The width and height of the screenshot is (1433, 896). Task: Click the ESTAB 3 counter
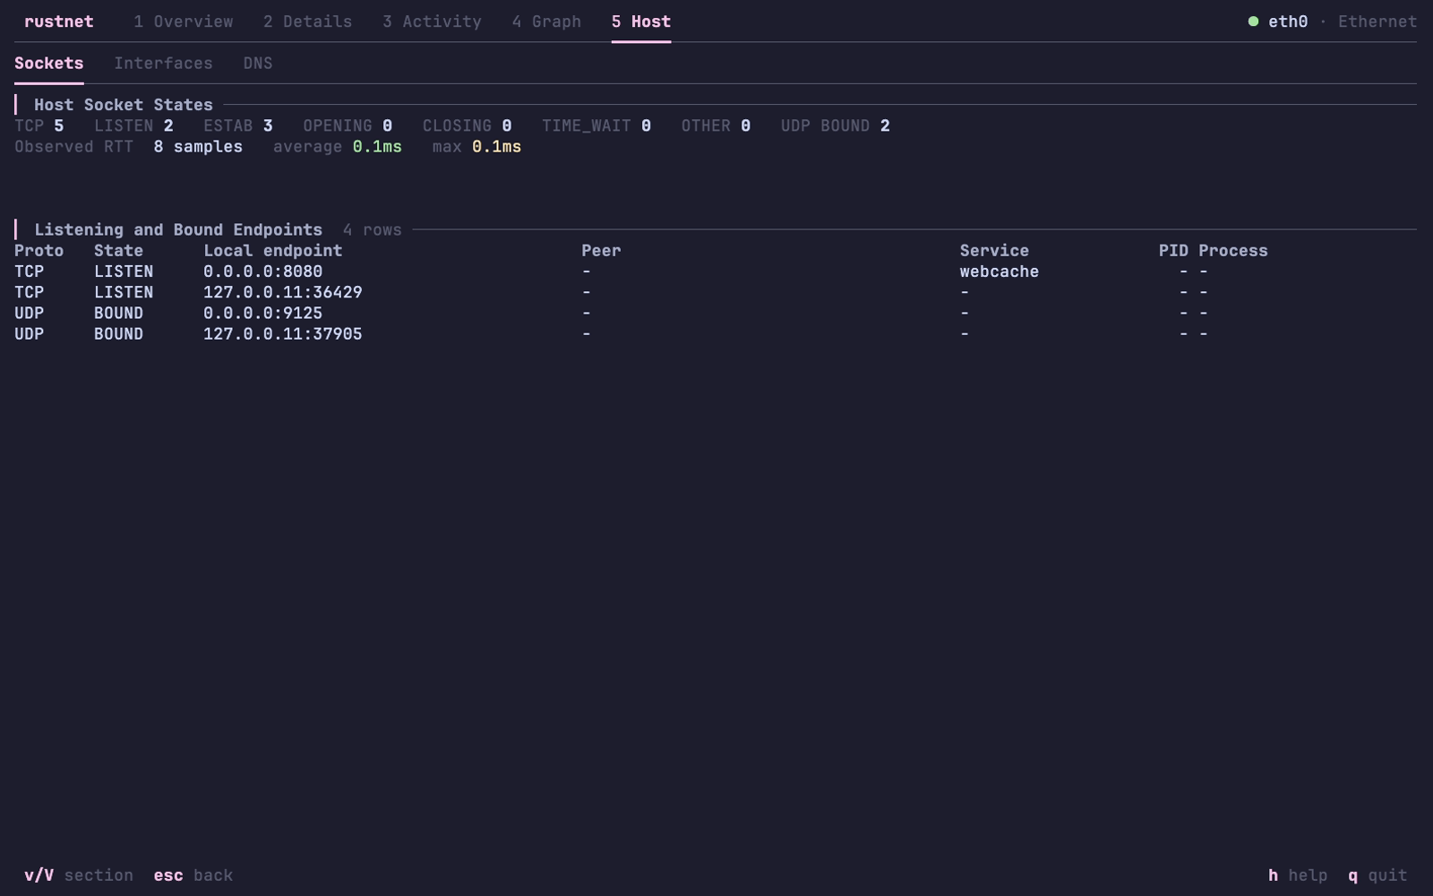pyautogui.click(x=238, y=126)
